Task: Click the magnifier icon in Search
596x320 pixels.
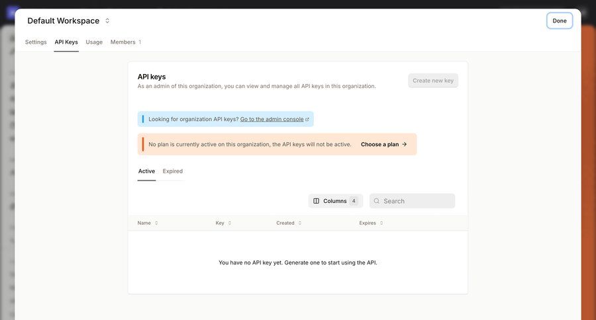Action: coord(376,201)
